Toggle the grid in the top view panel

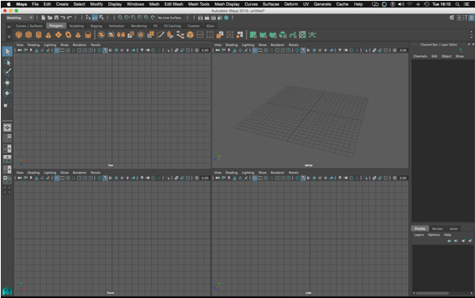pyautogui.click(x=57, y=50)
